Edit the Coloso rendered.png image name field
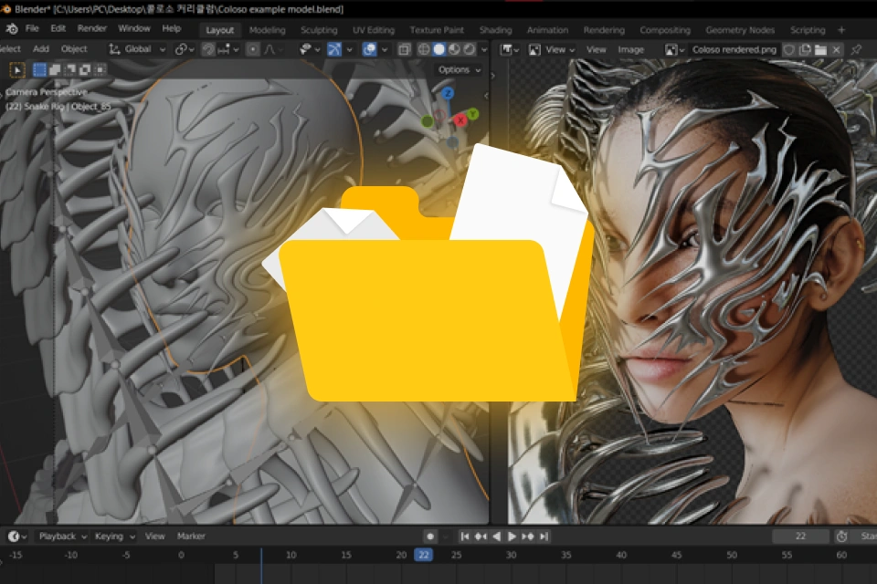The image size is (877, 584). [734, 50]
